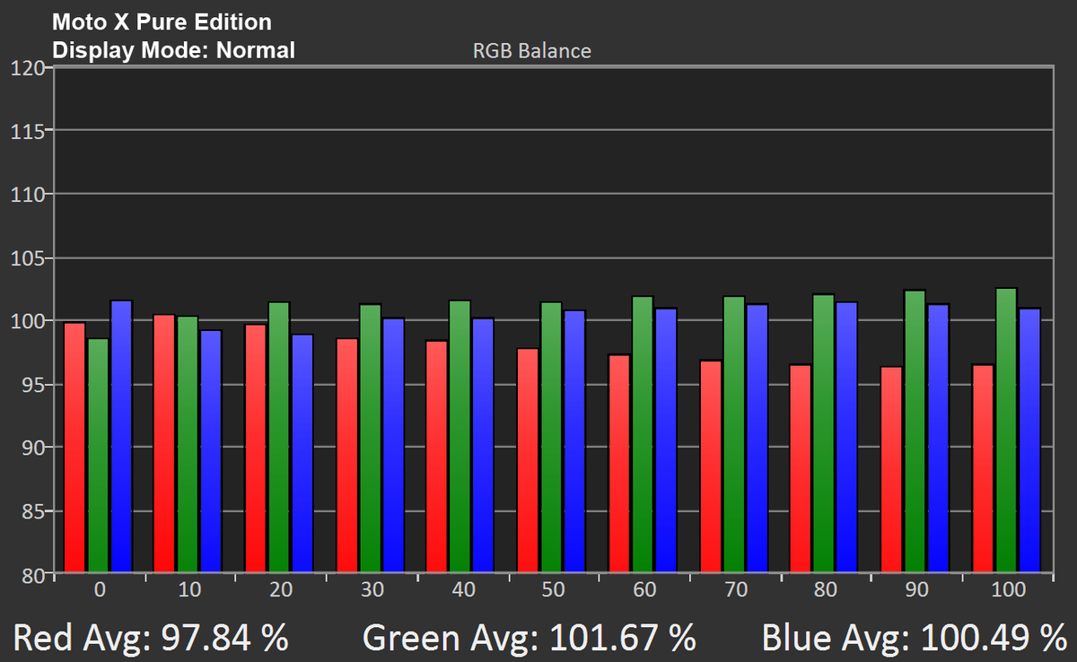The width and height of the screenshot is (1077, 662).
Task: Select the red bar at level 20
Action: (x=257, y=449)
